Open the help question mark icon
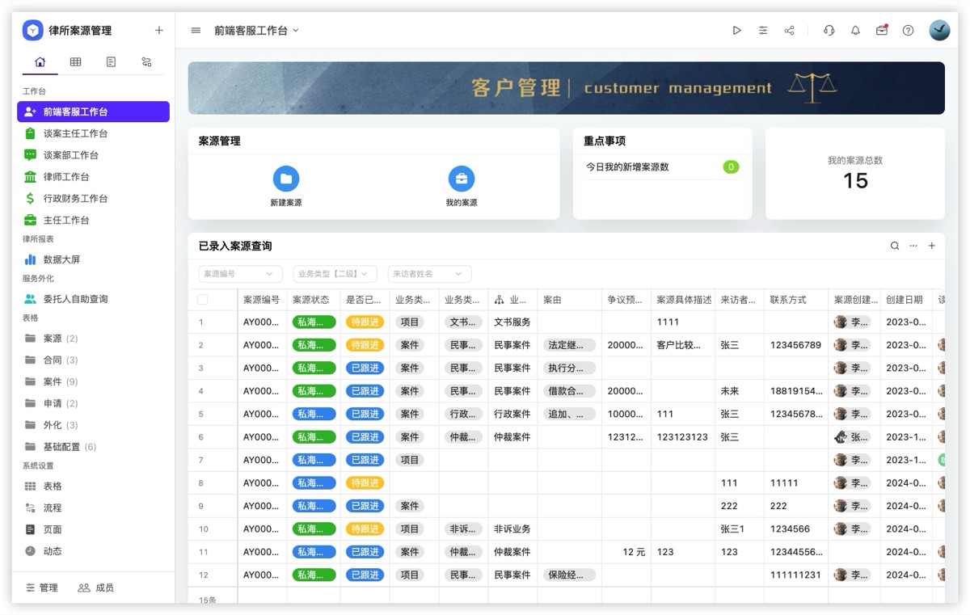Screen dimensions: 970x615 (908, 31)
